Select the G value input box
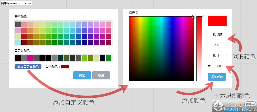 (x=222, y=45)
